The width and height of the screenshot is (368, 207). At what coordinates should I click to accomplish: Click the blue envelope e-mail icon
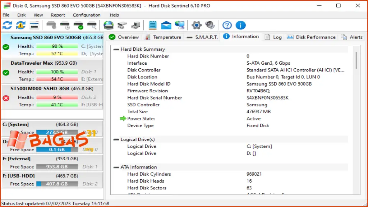(166, 26)
